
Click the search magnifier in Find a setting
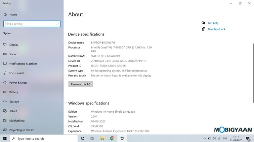point(57,24)
